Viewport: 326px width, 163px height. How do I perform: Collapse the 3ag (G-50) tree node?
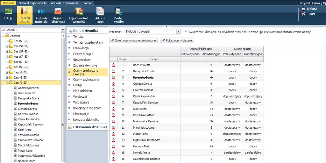(x=7, y=83)
